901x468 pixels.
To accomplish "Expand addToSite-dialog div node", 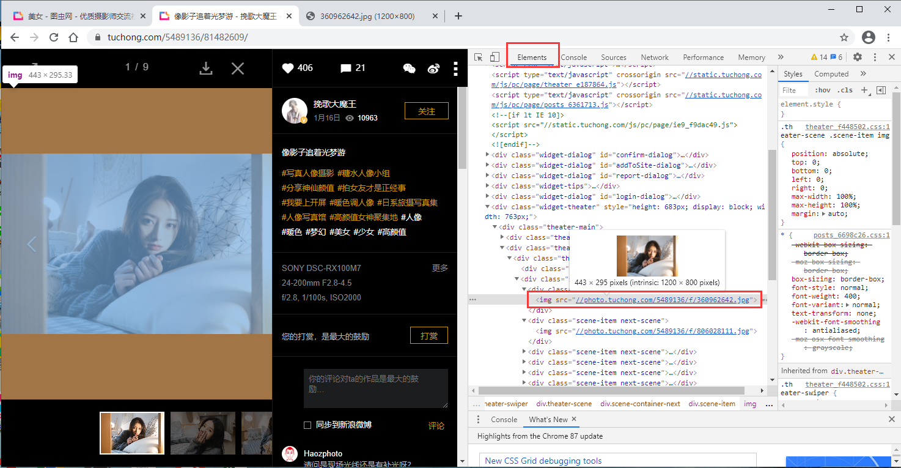I will tap(488, 165).
